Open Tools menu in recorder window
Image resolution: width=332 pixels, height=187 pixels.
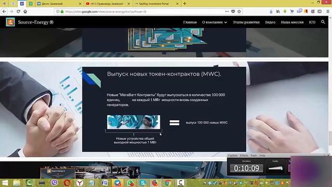point(254,155)
